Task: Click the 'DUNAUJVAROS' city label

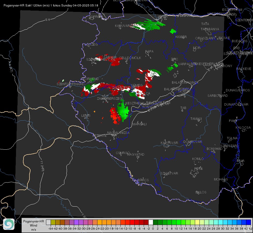Action: click(238, 90)
